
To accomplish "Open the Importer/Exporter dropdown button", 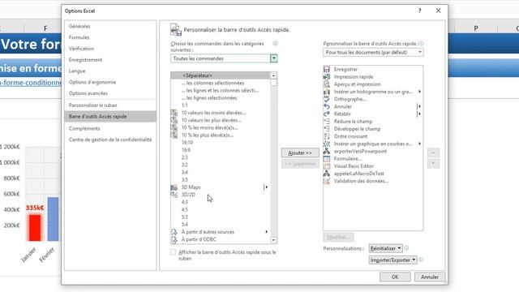I will click(x=392, y=260).
